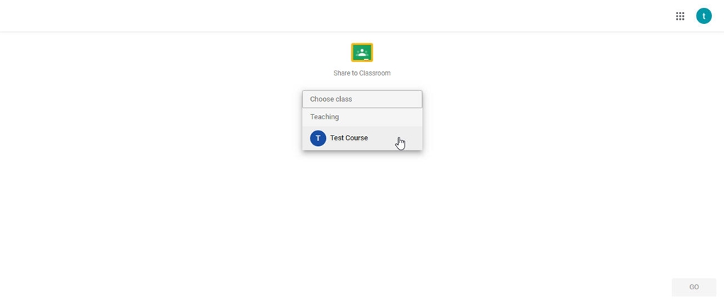Select the blue T course avatar

pos(317,138)
